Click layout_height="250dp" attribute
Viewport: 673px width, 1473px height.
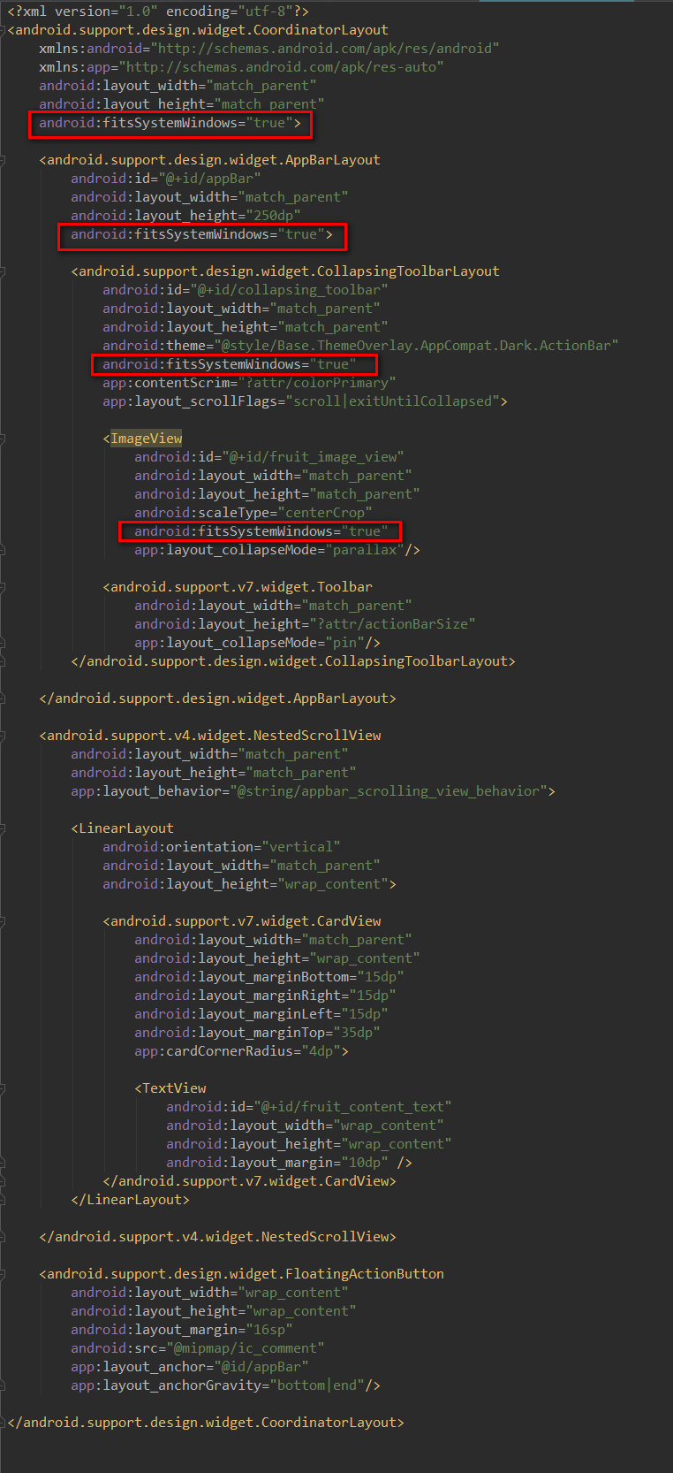click(x=185, y=216)
